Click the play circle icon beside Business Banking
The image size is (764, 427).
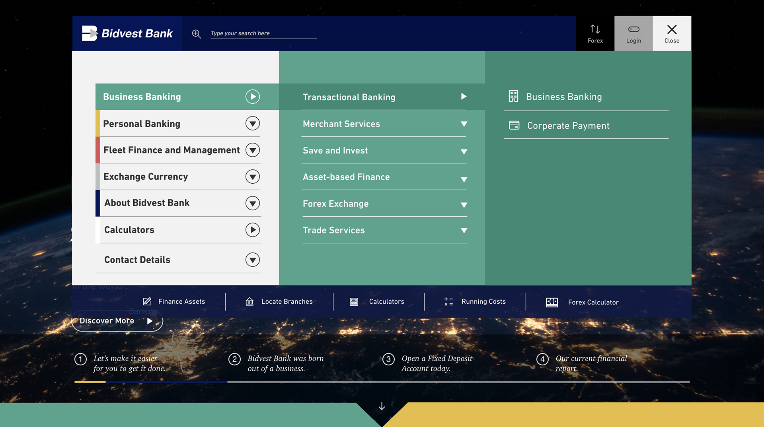pos(253,97)
